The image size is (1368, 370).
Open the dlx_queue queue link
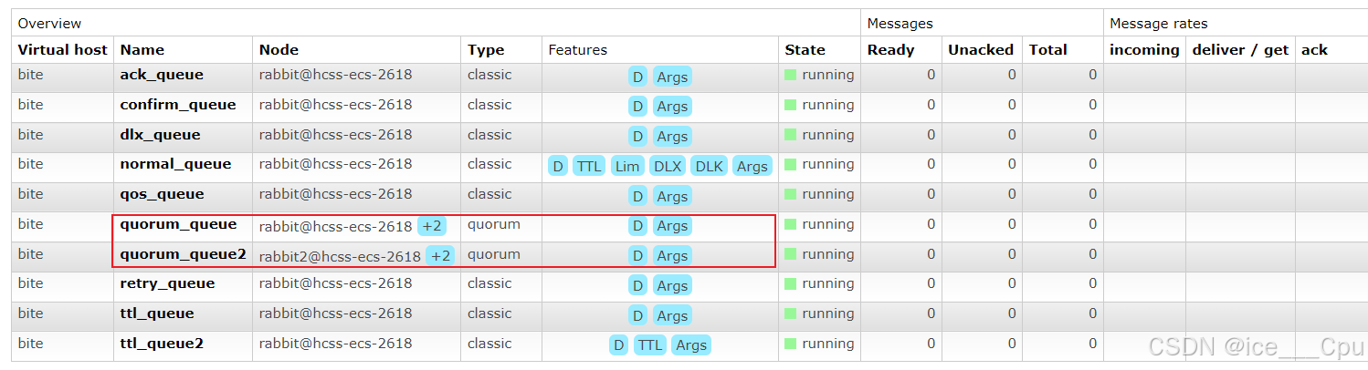pyautogui.click(x=160, y=135)
